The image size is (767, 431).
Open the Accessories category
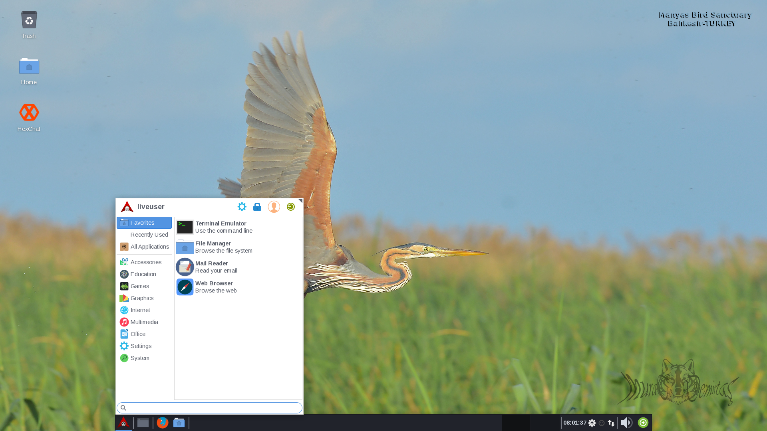pos(144,262)
